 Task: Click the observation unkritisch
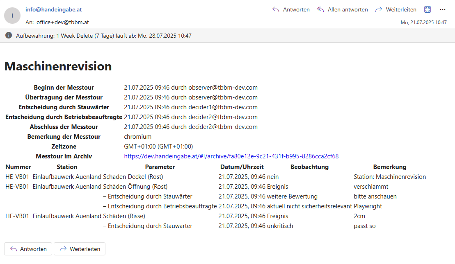click(x=280, y=226)
